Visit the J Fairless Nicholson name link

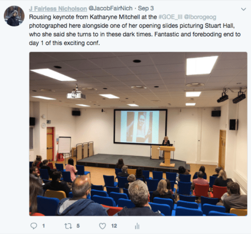(x=58, y=8)
